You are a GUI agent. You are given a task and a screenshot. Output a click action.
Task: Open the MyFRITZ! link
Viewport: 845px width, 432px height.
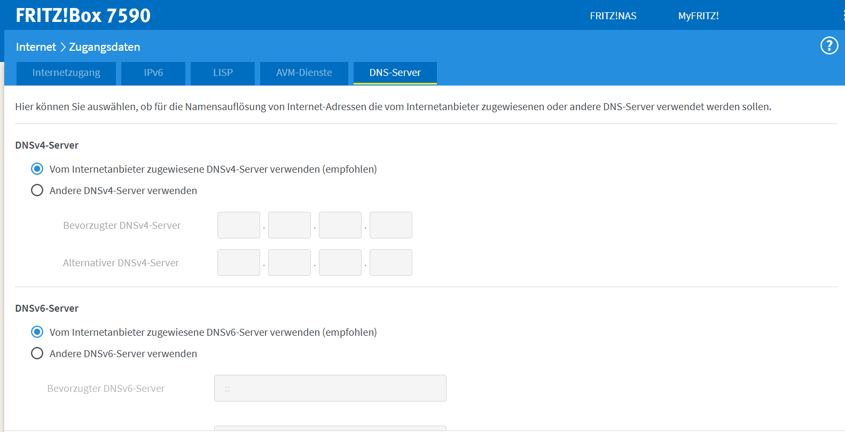tap(698, 16)
